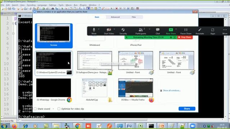The height and width of the screenshot is (129, 230).
Task: Click Notepad++ Print toolbar icon
Action: pyautogui.click(x=26, y=9)
